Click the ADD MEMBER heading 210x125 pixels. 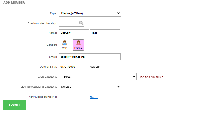point(14,3)
